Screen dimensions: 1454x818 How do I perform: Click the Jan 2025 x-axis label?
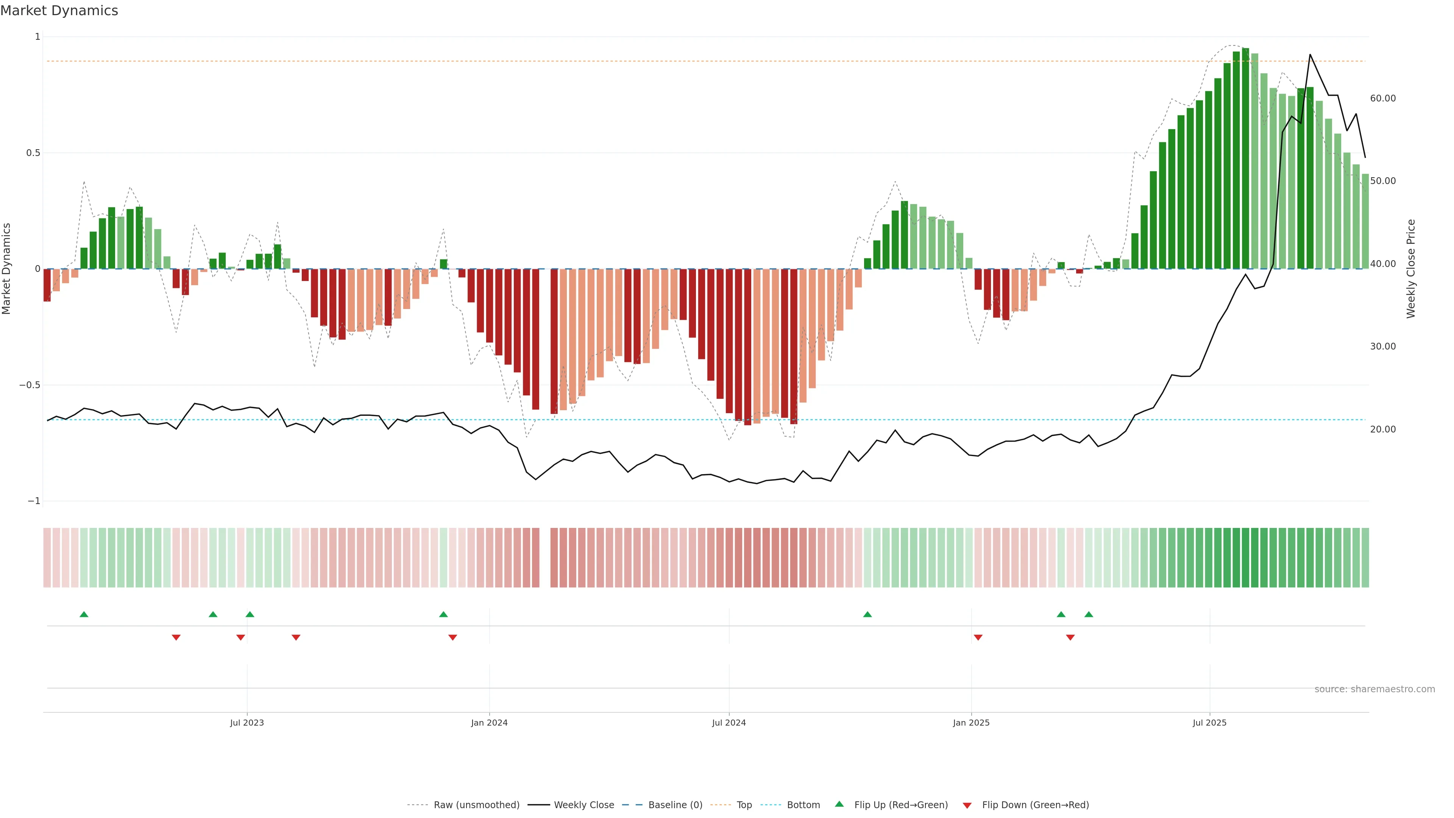coord(971,723)
